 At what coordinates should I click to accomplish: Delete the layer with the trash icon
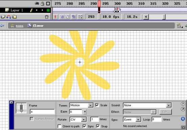[x=47, y=17]
